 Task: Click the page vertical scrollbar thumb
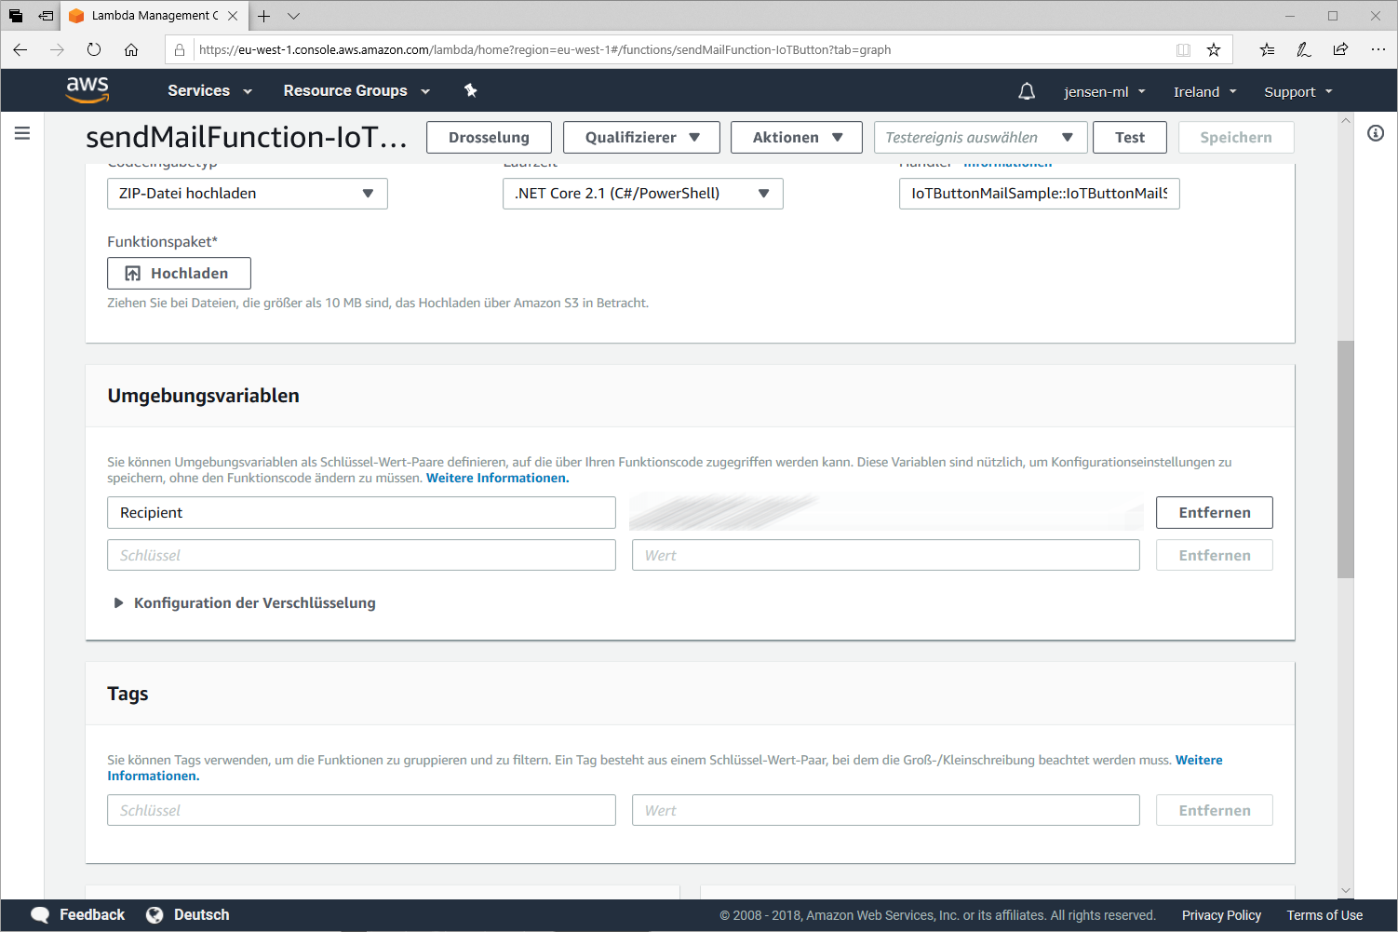click(x=1345, y=459)
